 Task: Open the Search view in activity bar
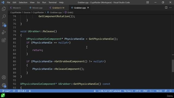click(x=4, y=17)
